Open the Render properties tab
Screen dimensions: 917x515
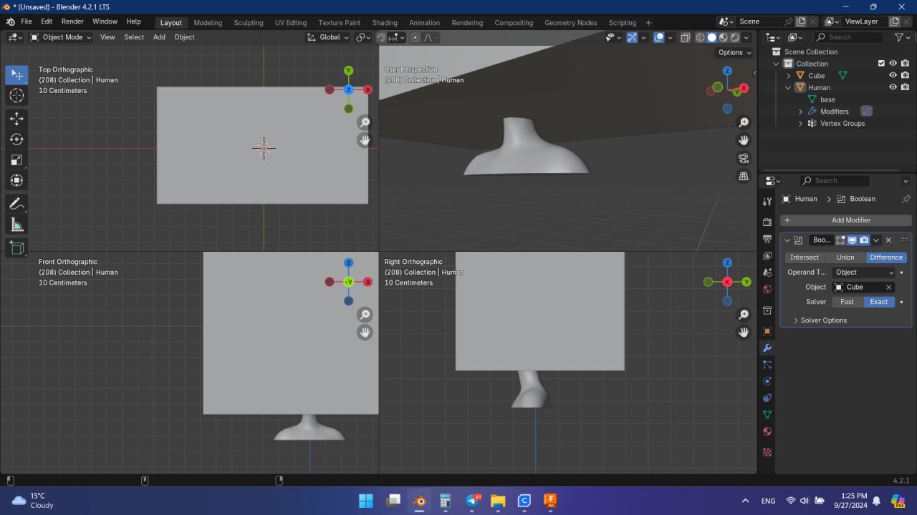(767, 222)
